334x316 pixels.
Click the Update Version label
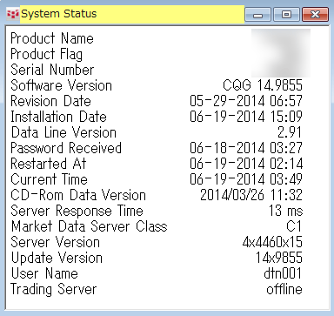(57, 258)
